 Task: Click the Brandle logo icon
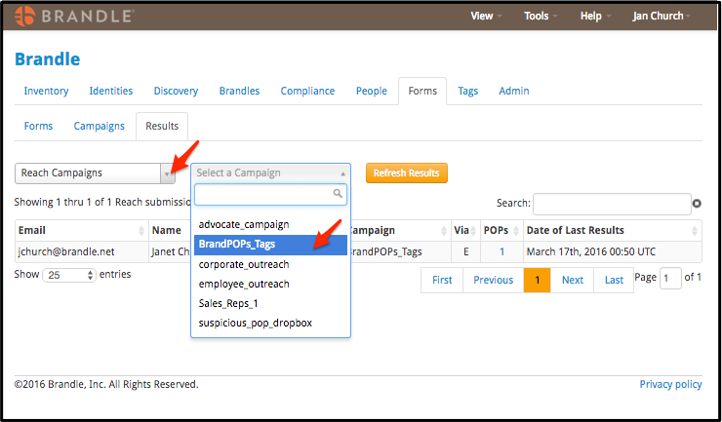click(x=25, y=16)
